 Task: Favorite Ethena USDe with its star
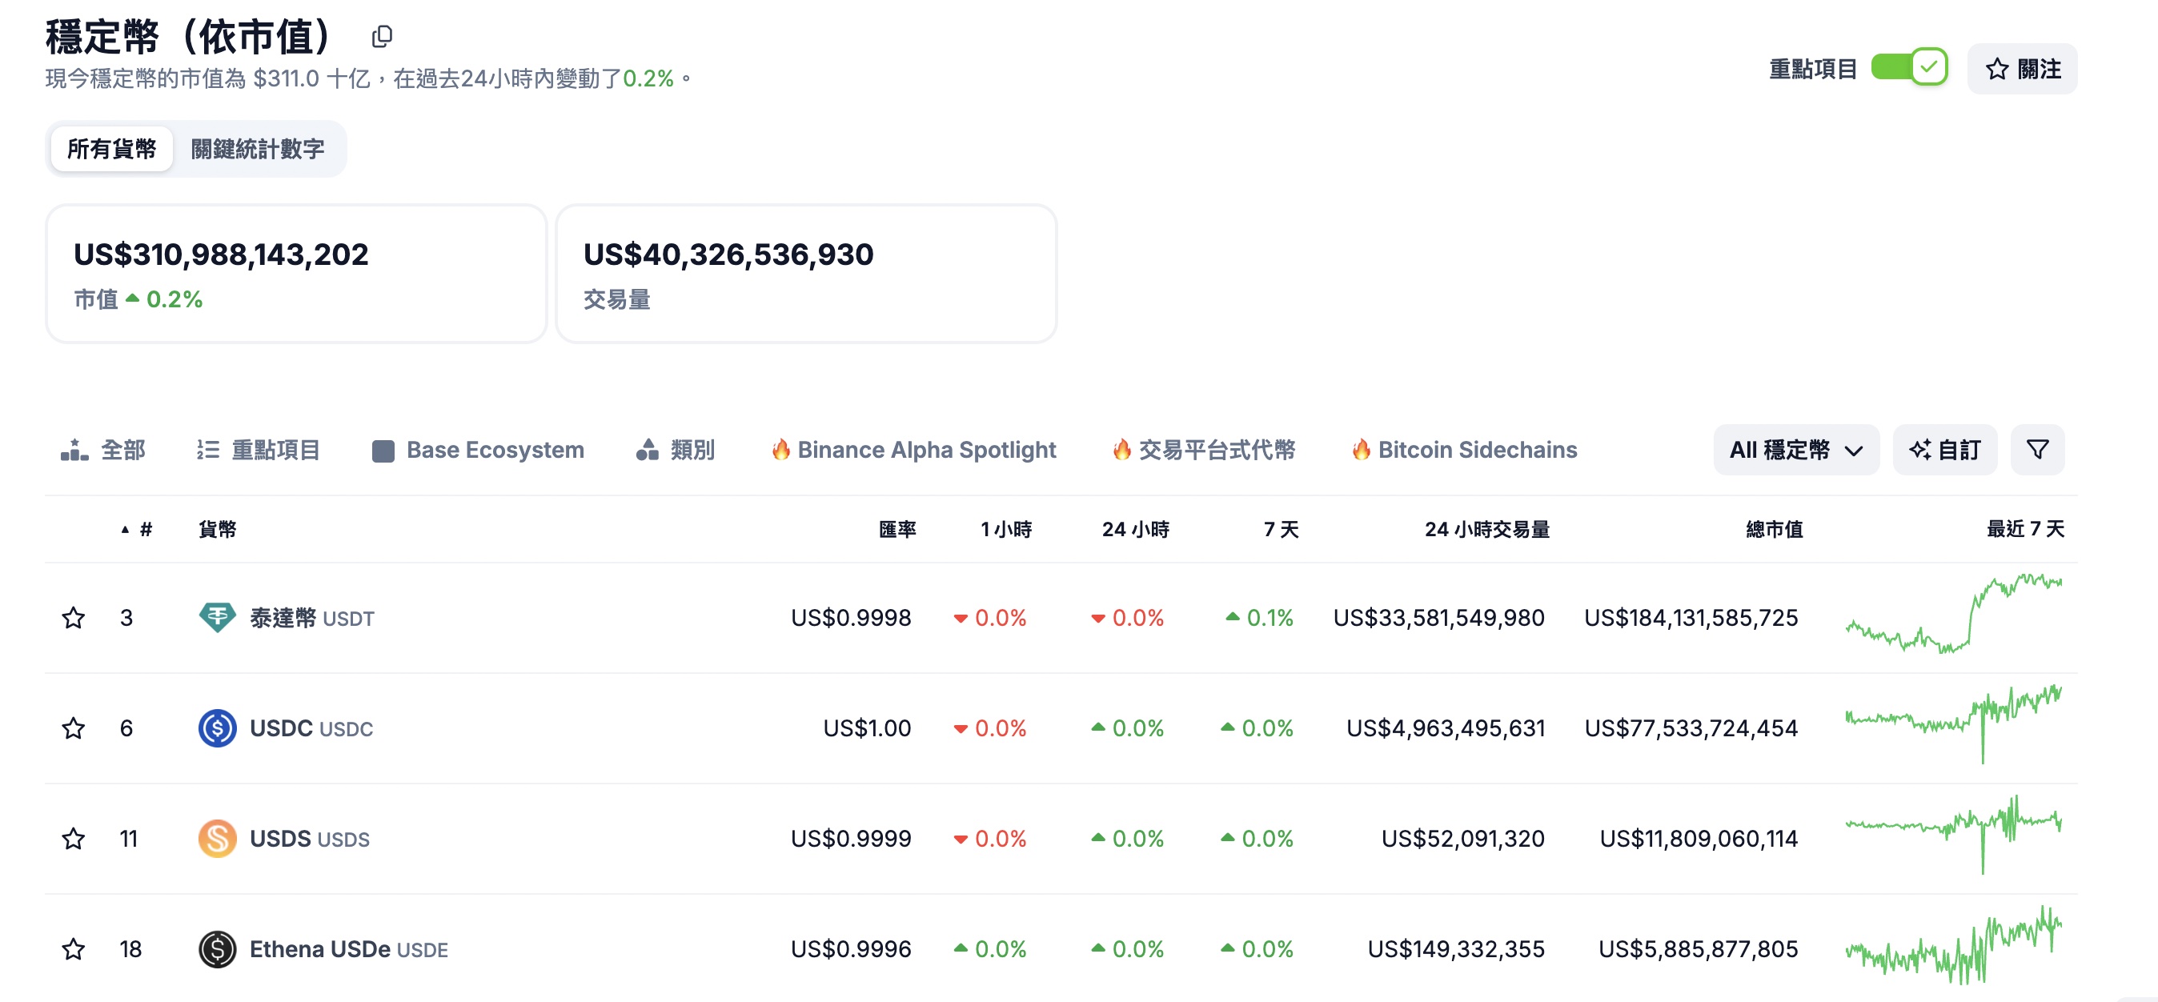74,949
